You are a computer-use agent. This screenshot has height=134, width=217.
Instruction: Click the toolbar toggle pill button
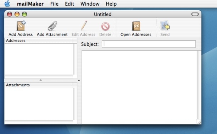click(195, 14)
